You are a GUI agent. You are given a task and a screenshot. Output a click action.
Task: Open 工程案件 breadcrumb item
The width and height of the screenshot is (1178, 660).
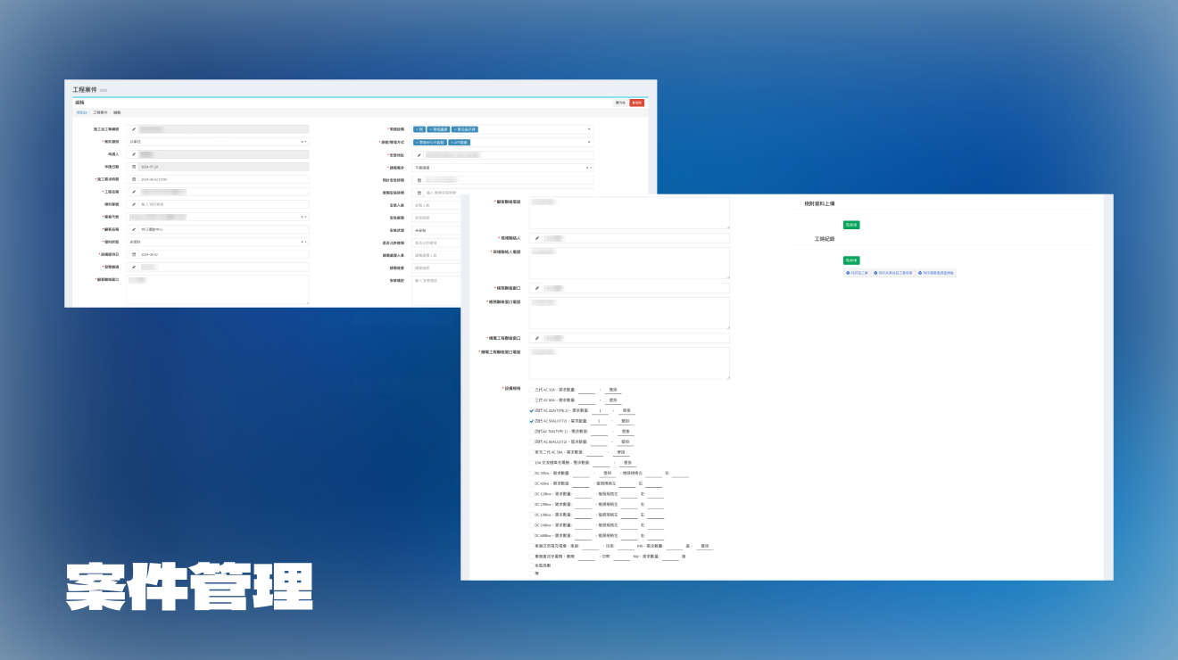click(x=100, y=112)
